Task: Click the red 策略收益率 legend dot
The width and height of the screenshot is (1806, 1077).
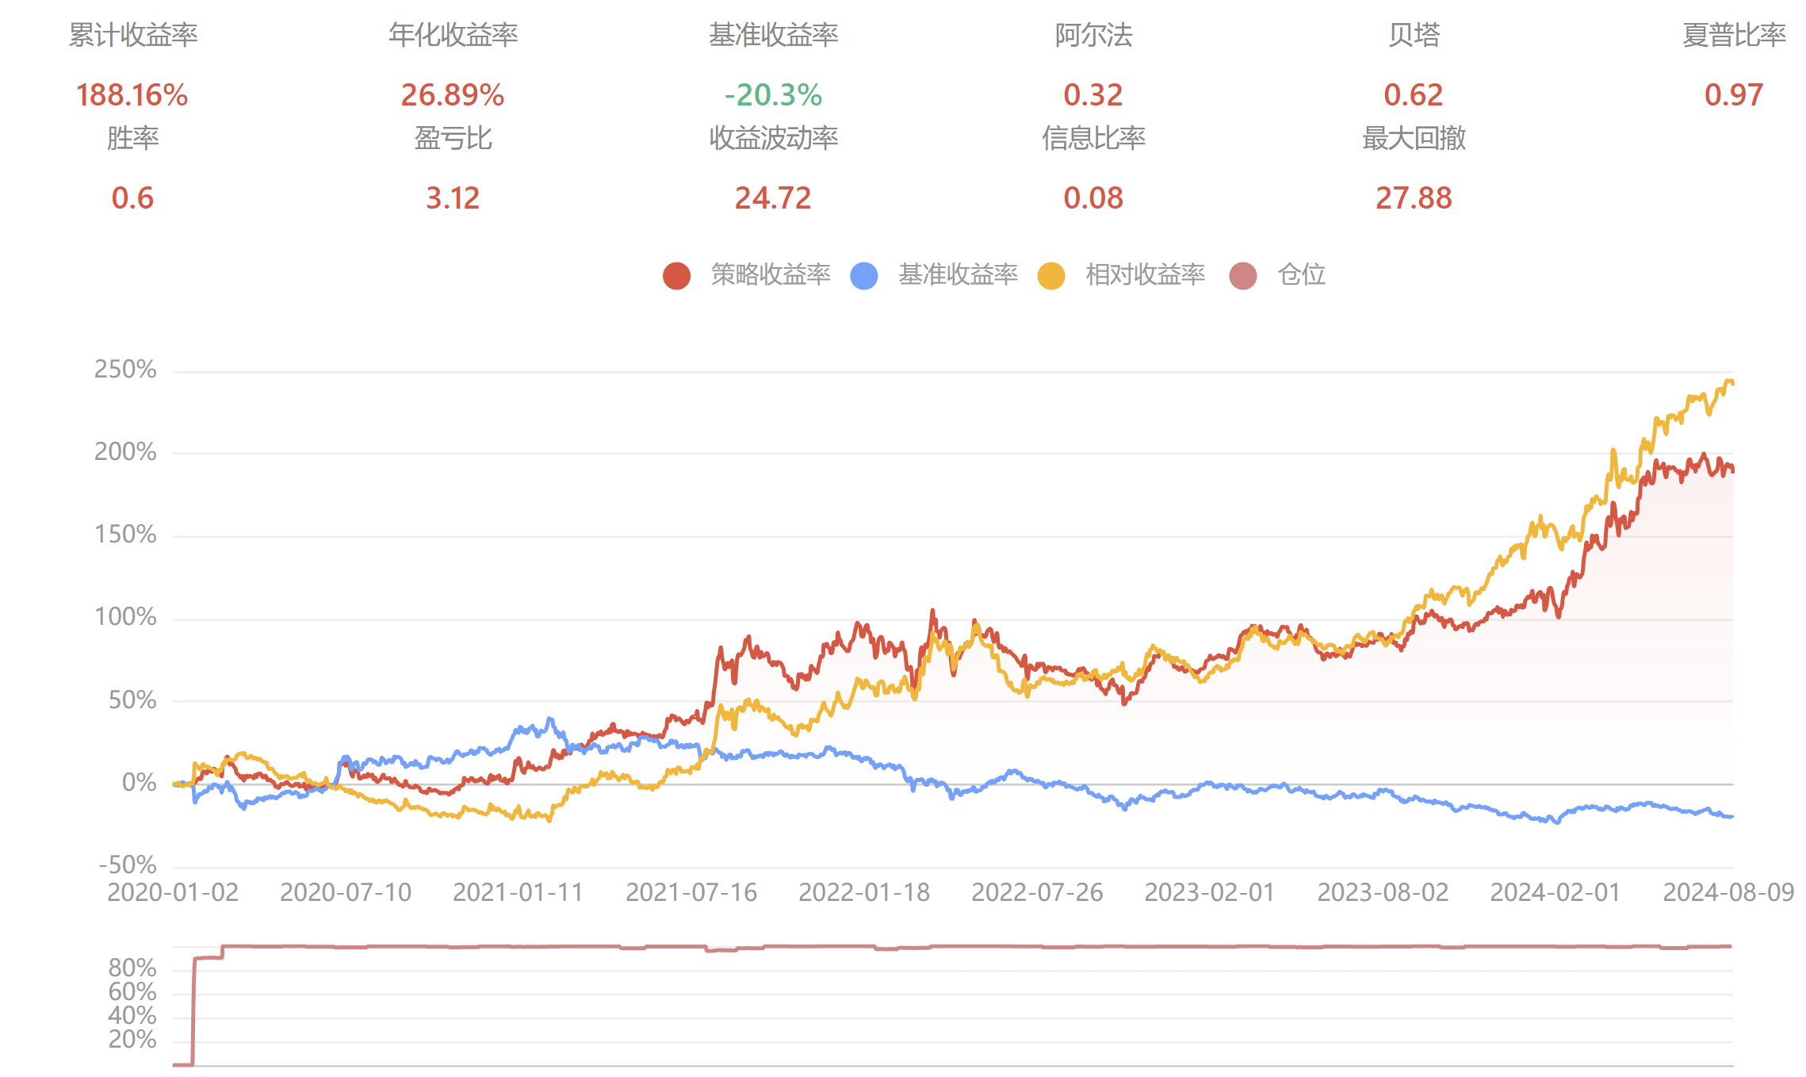Action: point(676,275)
